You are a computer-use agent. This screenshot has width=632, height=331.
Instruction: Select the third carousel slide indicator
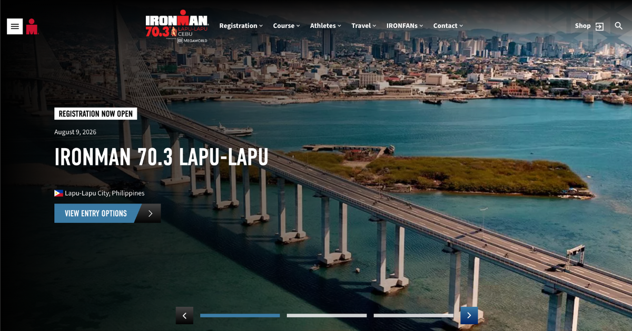[413, 316]
